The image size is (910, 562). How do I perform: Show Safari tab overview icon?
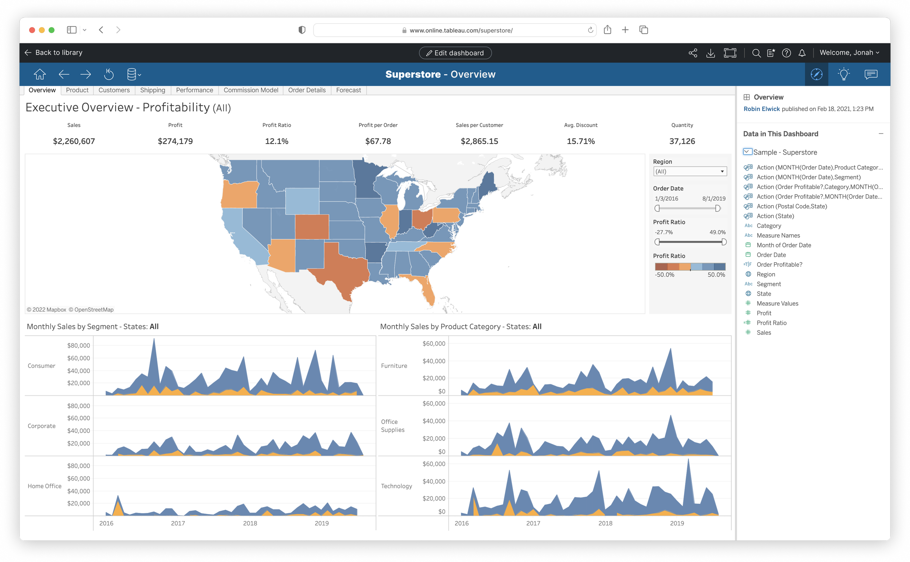[x=643, y=30]
